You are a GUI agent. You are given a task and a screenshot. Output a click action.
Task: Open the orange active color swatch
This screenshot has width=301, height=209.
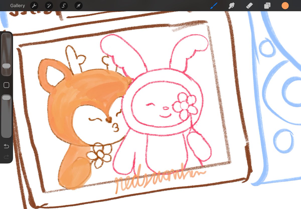click(x=285, y=6)
